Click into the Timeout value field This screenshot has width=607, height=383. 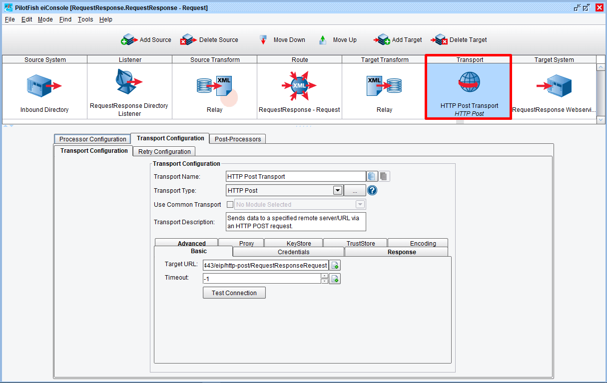262,279
